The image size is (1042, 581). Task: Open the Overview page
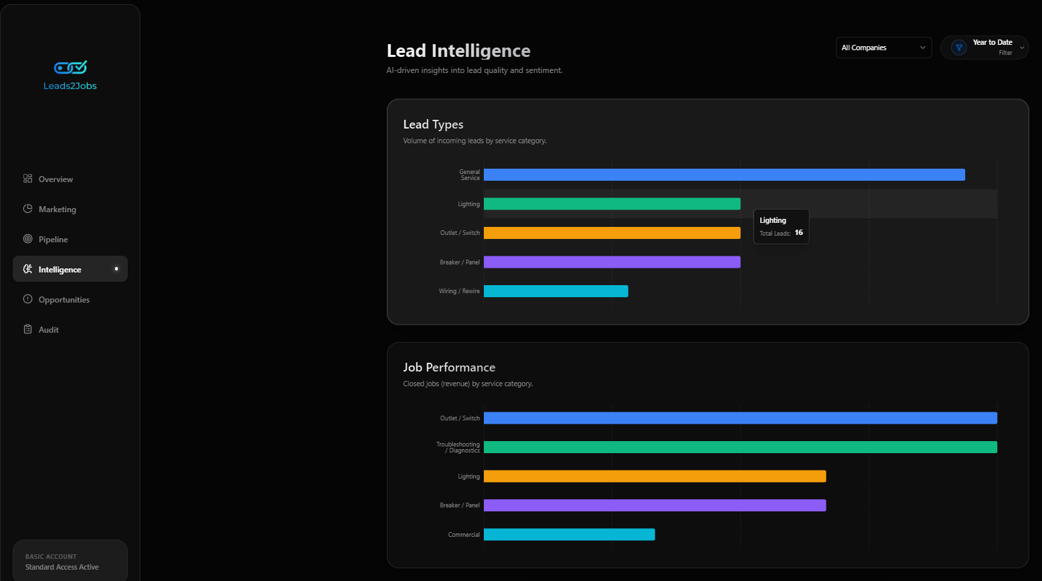pos(70,179)
